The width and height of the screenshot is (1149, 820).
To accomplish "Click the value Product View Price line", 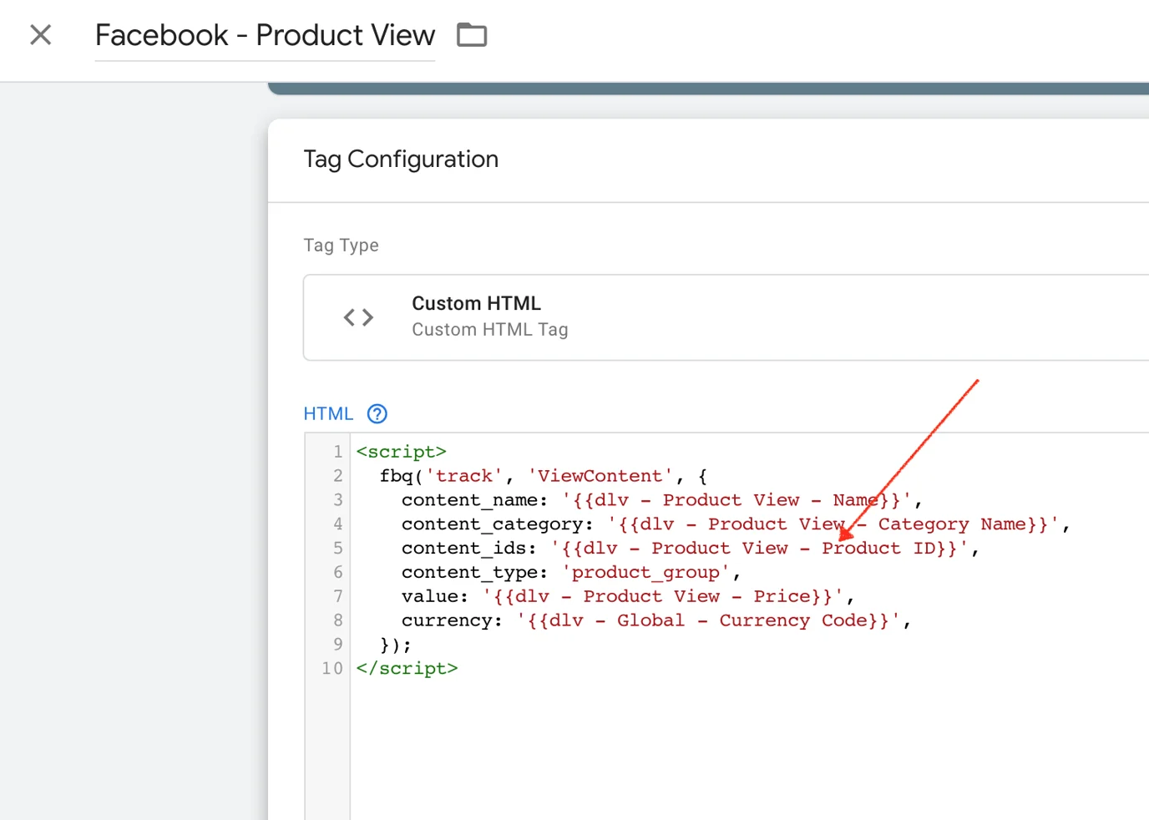I will pos(627,596).
